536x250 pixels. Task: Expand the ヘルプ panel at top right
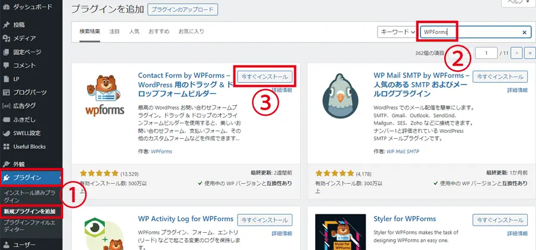tap(518, 3)
